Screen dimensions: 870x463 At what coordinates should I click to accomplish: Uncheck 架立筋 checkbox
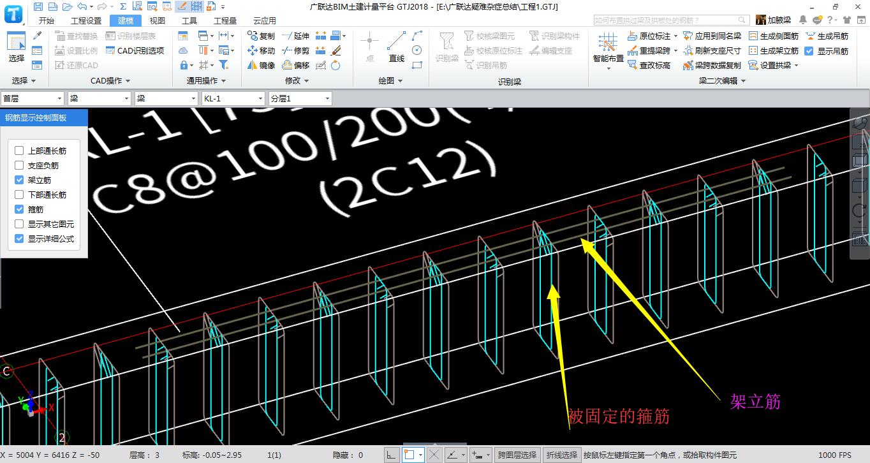pyautogui.click(x=19, y=180)
